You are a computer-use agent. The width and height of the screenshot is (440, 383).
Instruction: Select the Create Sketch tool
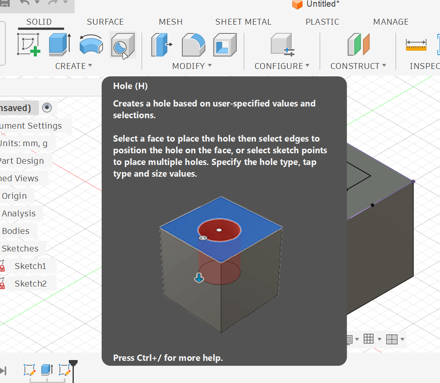[29, 44]
